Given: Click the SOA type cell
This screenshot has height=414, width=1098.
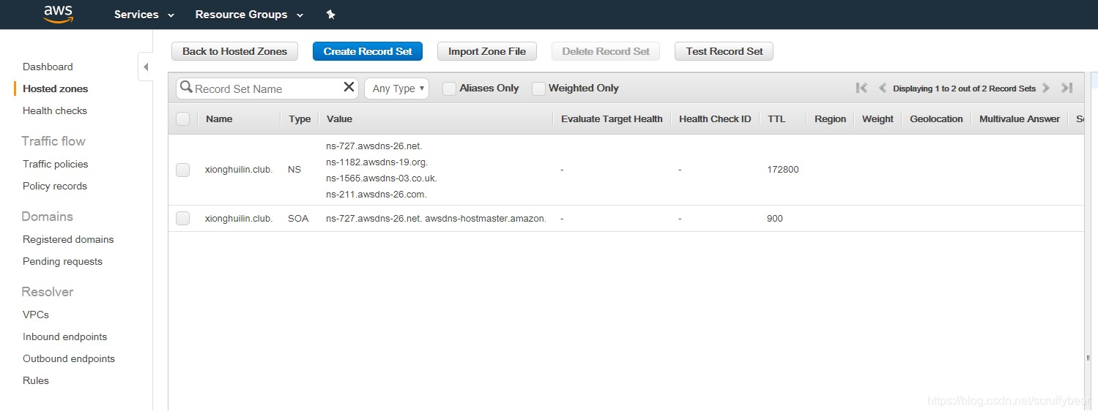Looking at the screenshot, I should point(298,218).
